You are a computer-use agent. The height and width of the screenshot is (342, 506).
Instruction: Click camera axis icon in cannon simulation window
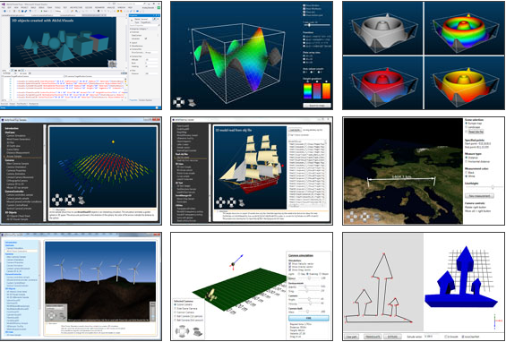197,331
